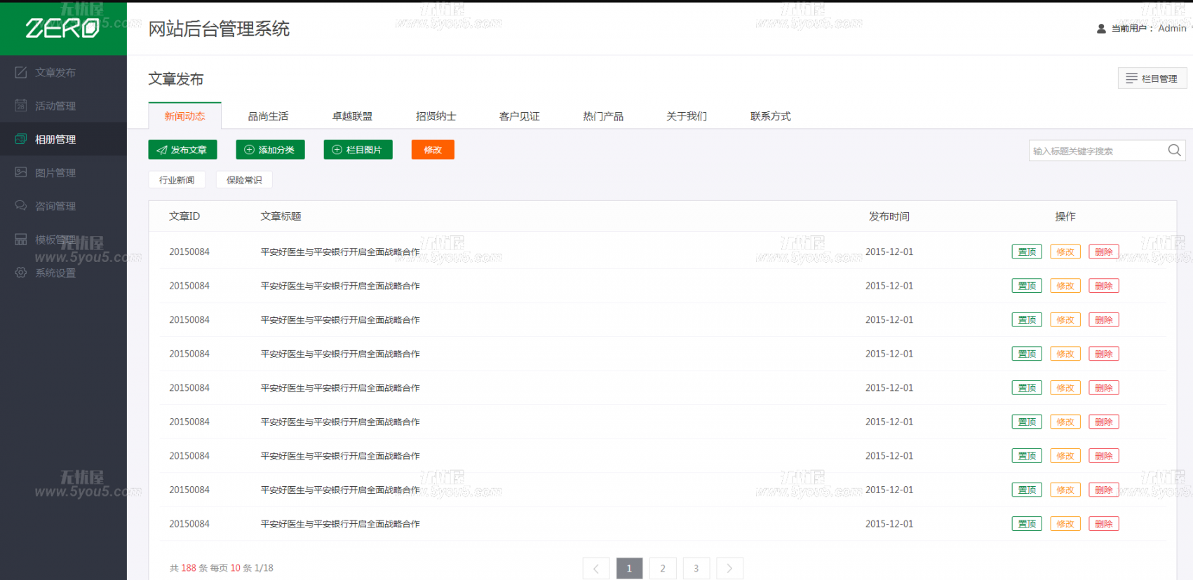The width and height of the screenshot is (1193, 580).
Task: Open 咨询管理 using its chat bubble icon
Action: 21,205
